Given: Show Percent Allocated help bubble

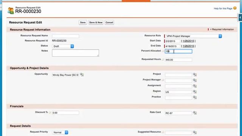Looking at the screenshot, I should tap(163, 51).
